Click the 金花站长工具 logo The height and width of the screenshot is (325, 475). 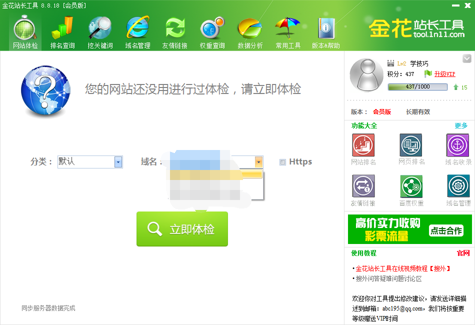tap(416, 28)
